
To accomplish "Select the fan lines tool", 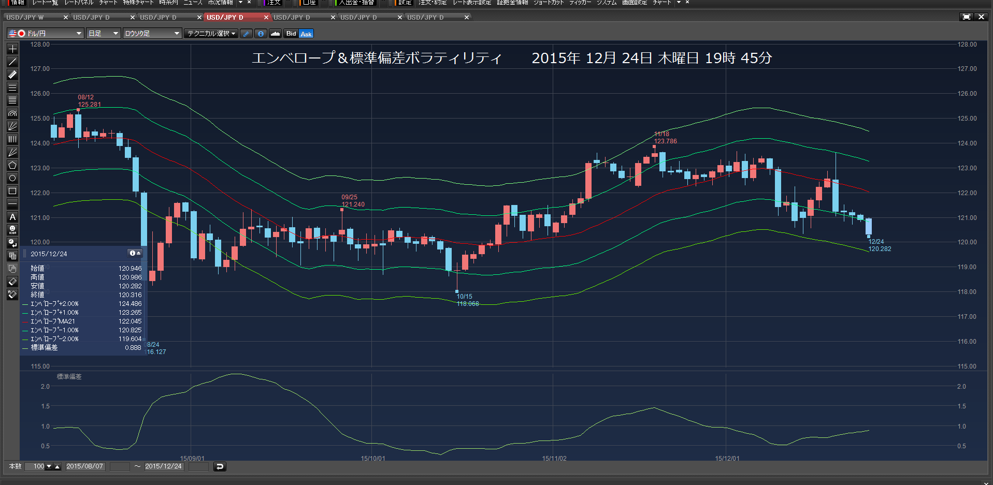I will (x=12, y=126).
